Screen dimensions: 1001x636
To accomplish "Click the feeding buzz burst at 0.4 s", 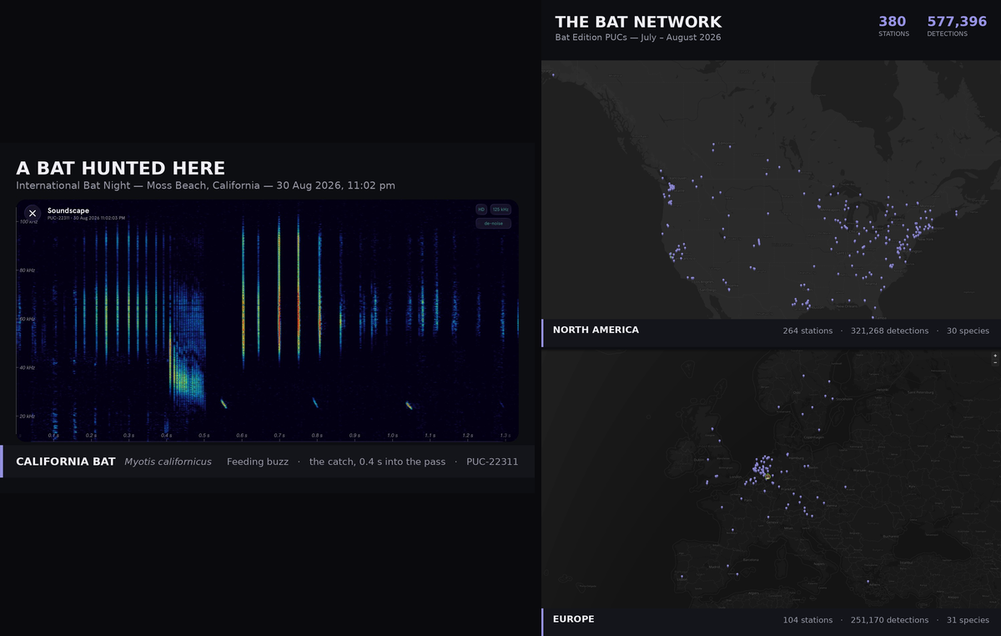I will coord(185,367).
